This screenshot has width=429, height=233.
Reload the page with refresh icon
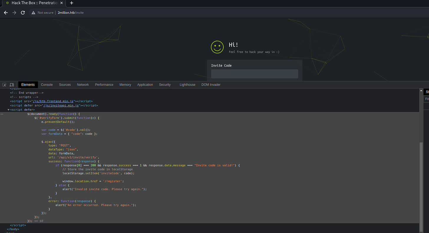click(23, 13)
